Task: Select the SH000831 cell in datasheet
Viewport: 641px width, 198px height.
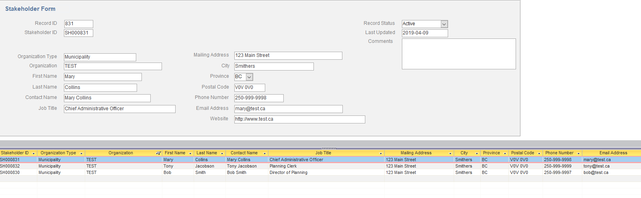Action: pyautogui.click(x=18, y=160)
